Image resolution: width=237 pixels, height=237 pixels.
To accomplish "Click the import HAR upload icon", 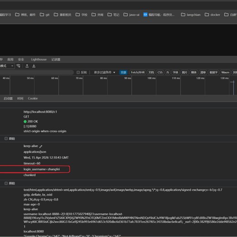I will (27, 66).
